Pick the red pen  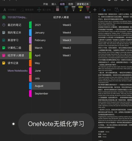tap(88, 9)
